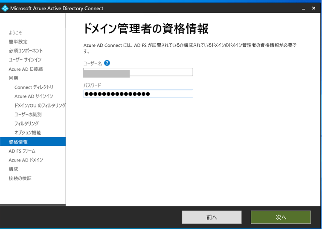The image size is (322, 231).
Task: Click the ユーザー名 input field
Action: [138, 72]
